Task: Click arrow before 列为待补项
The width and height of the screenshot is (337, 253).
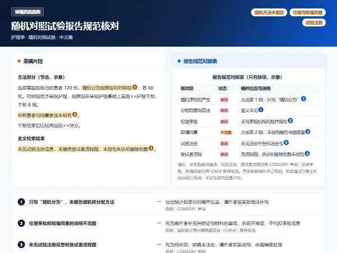Action: pyautogui.click(x=158, y=244)
